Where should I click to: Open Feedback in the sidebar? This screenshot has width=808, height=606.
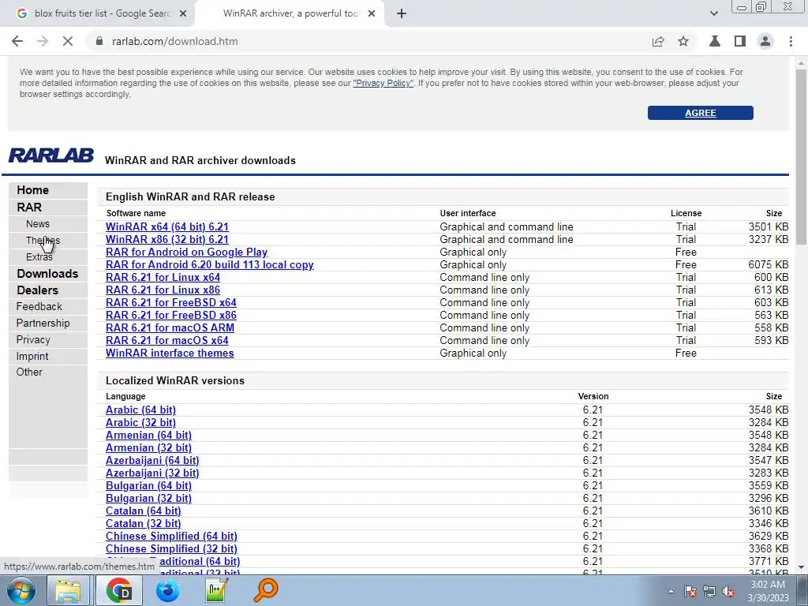[x=39, y=307]
